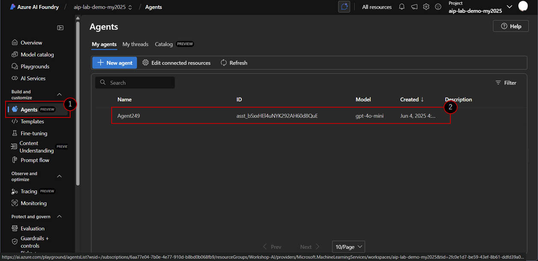Viewport: 538px width, 261px height.
Task: Select the Agent249 name cell
Action: (129, 116)
